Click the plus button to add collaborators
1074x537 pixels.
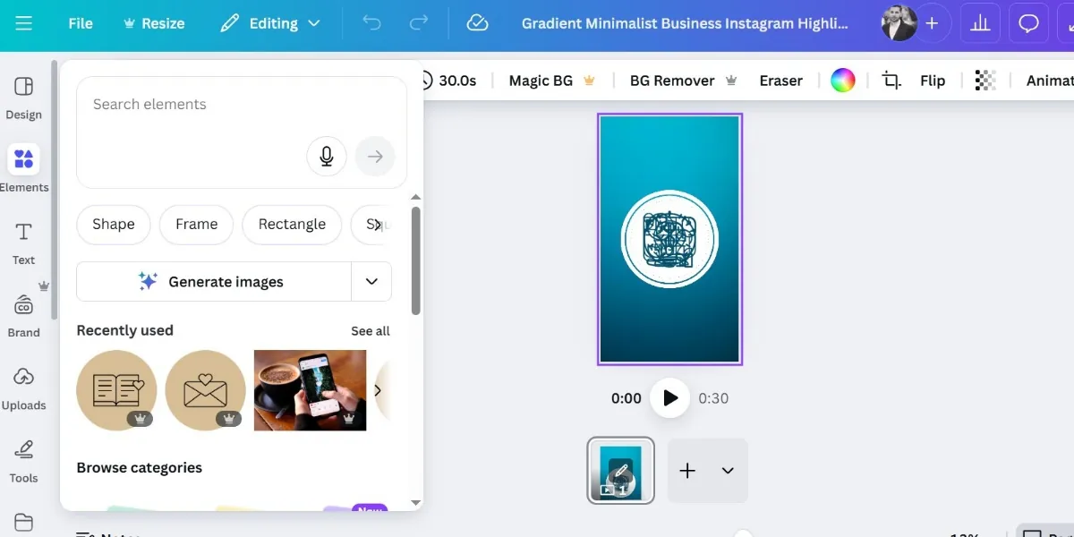[932, 23]
